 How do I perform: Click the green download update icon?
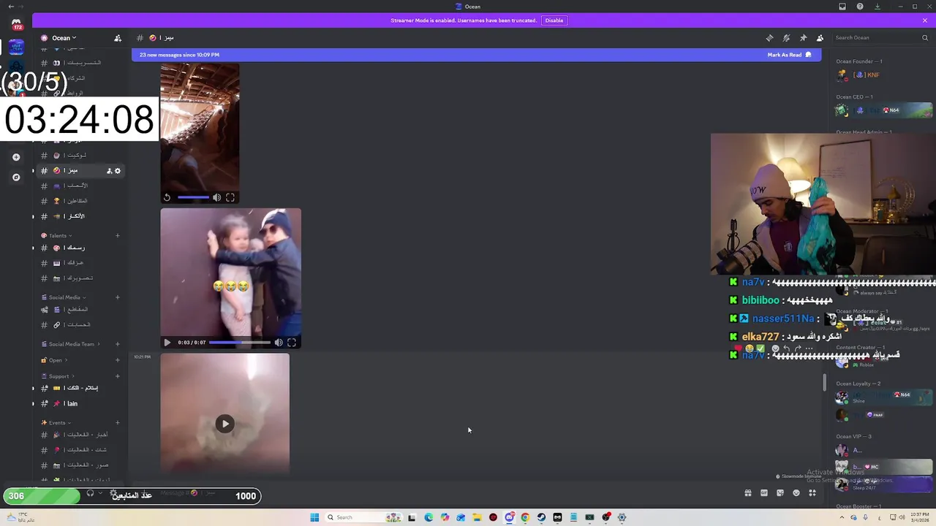(x=877, y=7)
